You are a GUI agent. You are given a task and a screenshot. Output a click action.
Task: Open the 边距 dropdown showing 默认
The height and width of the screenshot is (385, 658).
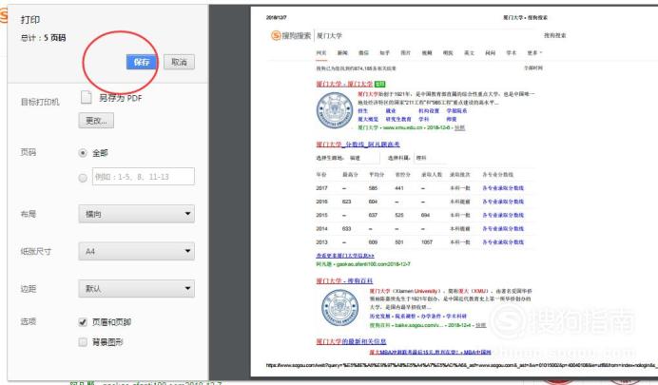coord(136,289)
